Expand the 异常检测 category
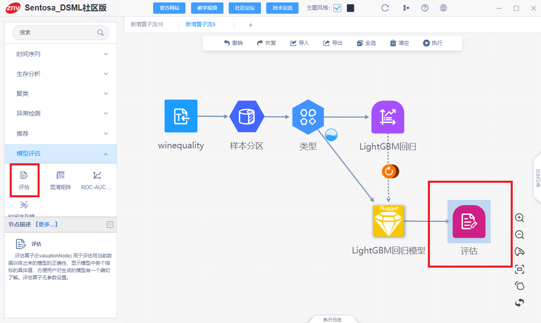This screenshot has height=323, width=541. [x=61, y=114]
